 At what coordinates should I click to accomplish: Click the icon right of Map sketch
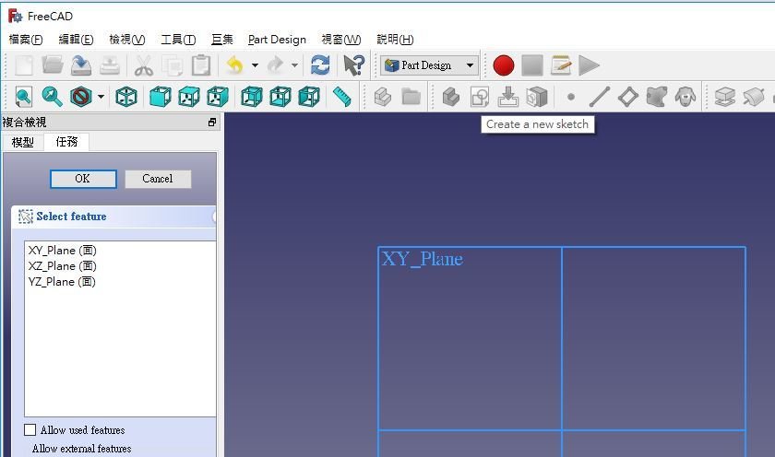(x=537, y=97)
